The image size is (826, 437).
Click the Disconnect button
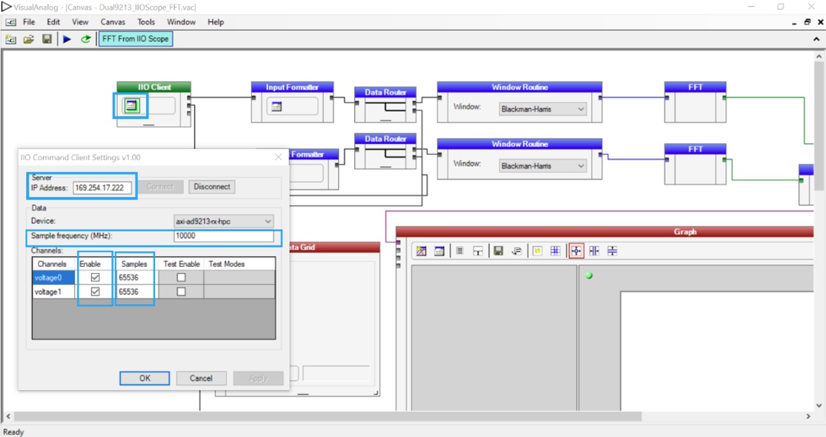(x=212, y=186)
